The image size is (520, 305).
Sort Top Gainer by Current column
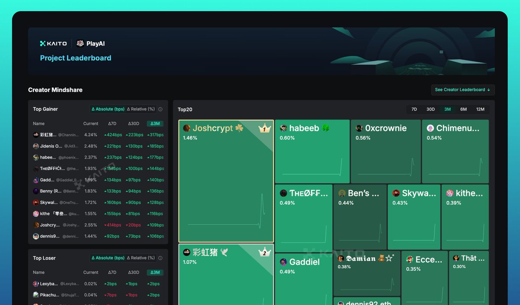[x=91, y=123]
